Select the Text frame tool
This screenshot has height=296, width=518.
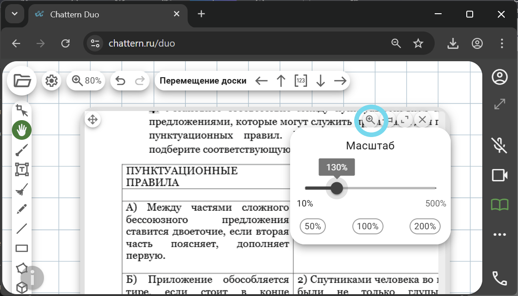pos(21,169)
